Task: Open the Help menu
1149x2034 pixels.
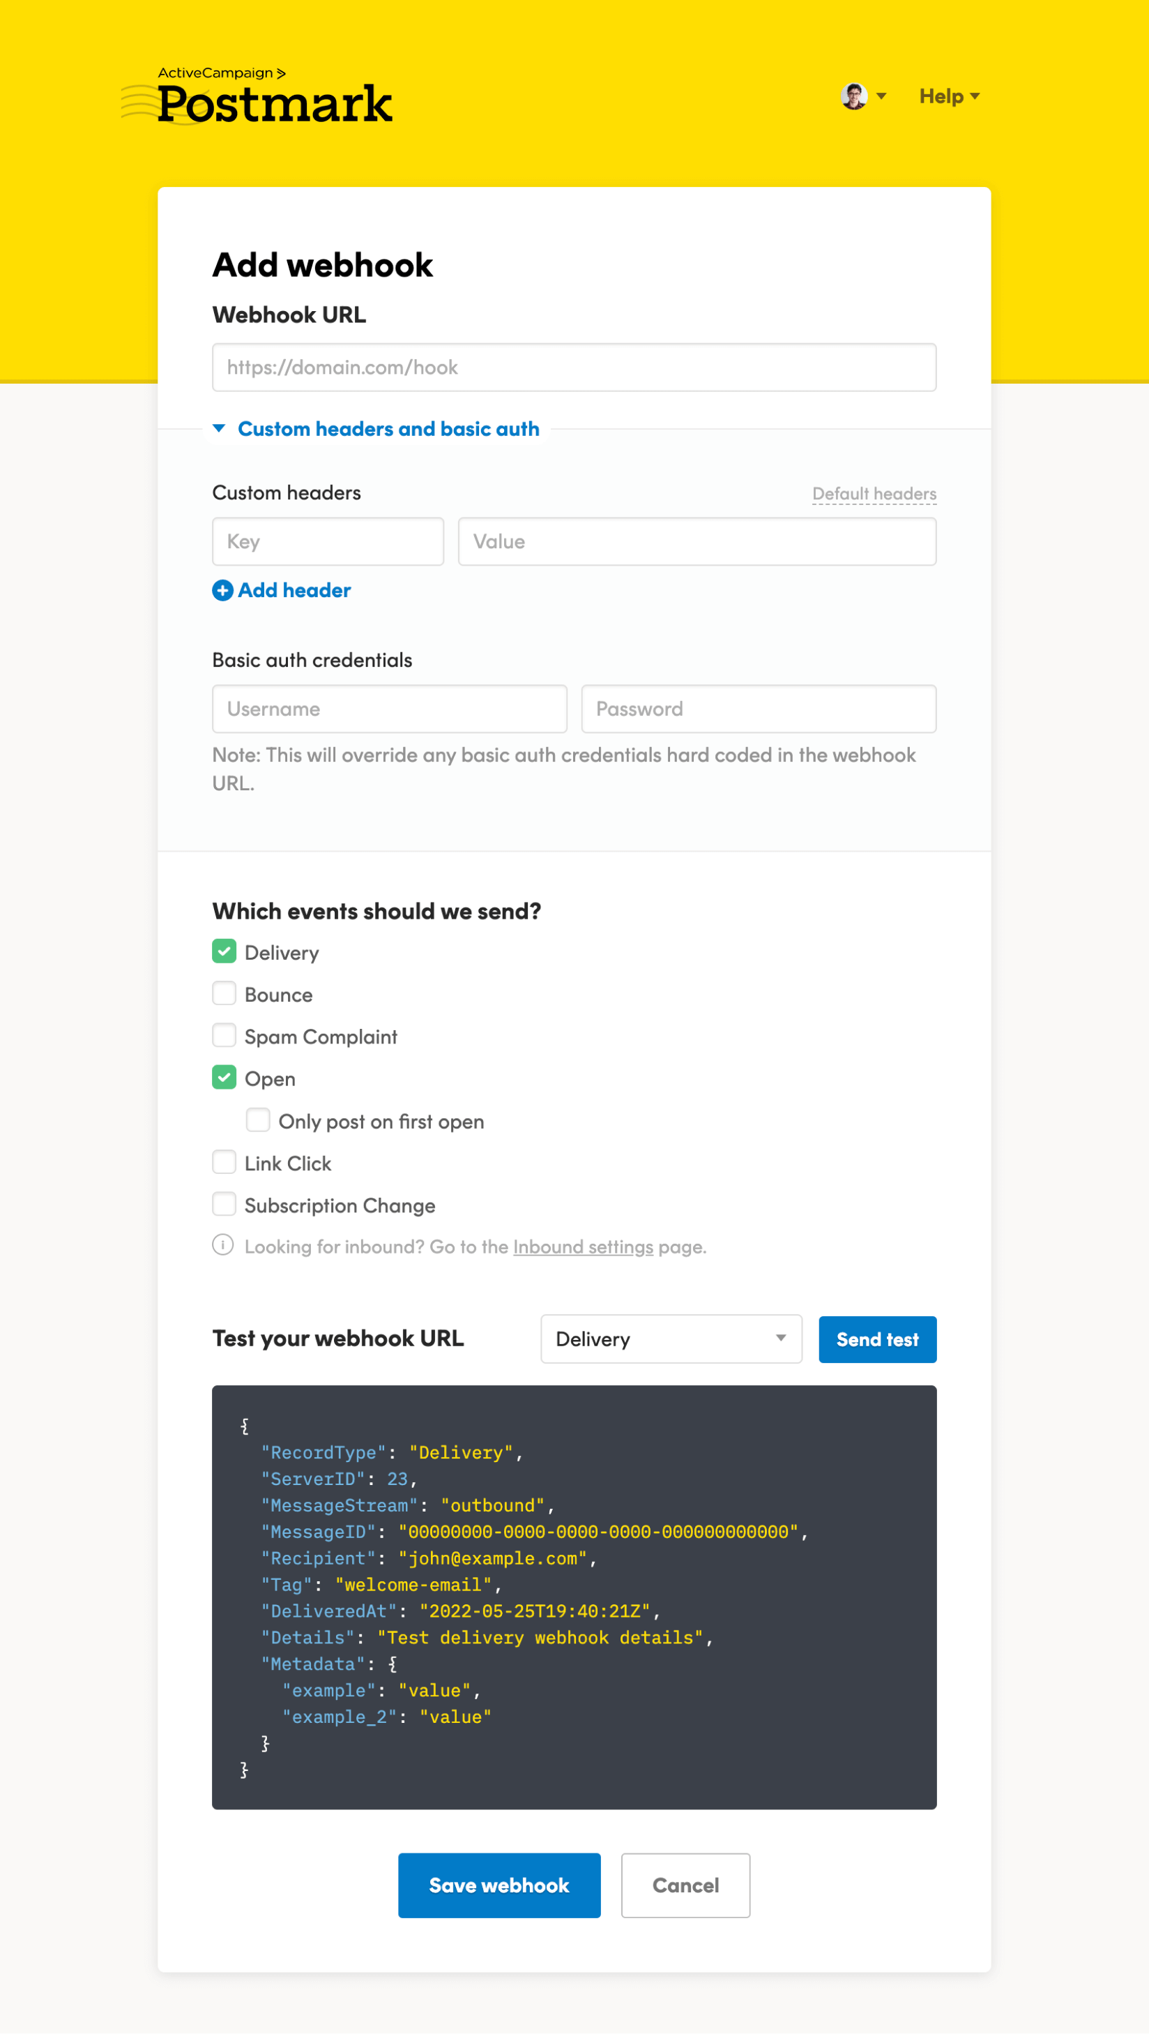Action: click(950, 96)
